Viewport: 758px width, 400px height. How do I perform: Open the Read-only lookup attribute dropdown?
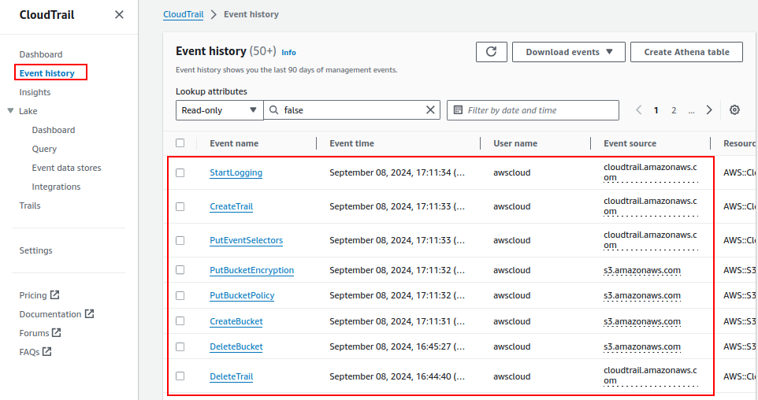click(219, 110)
